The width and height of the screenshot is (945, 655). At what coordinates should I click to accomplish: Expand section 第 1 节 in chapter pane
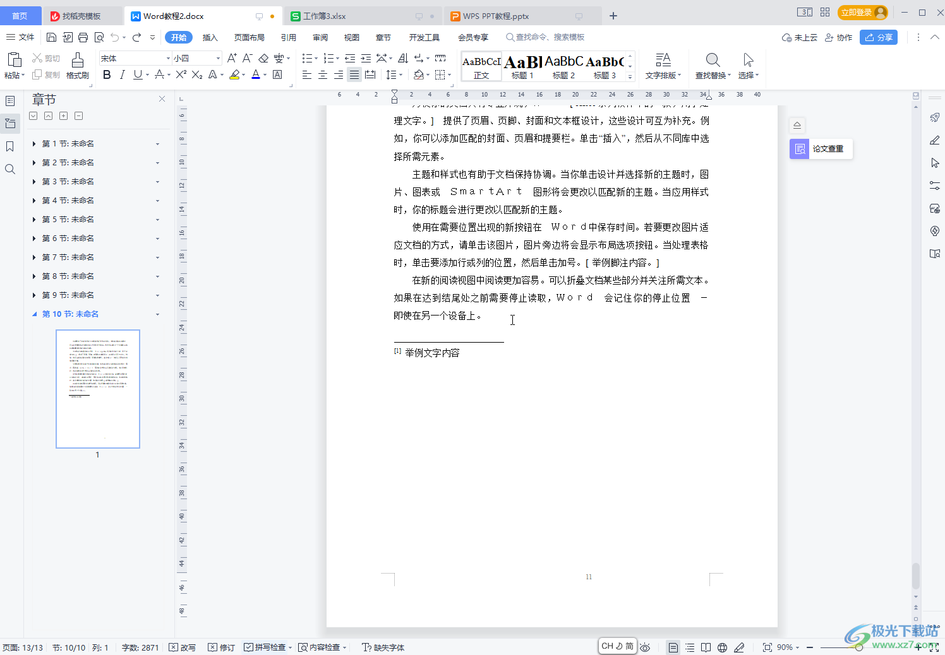(x=34, y=144)
